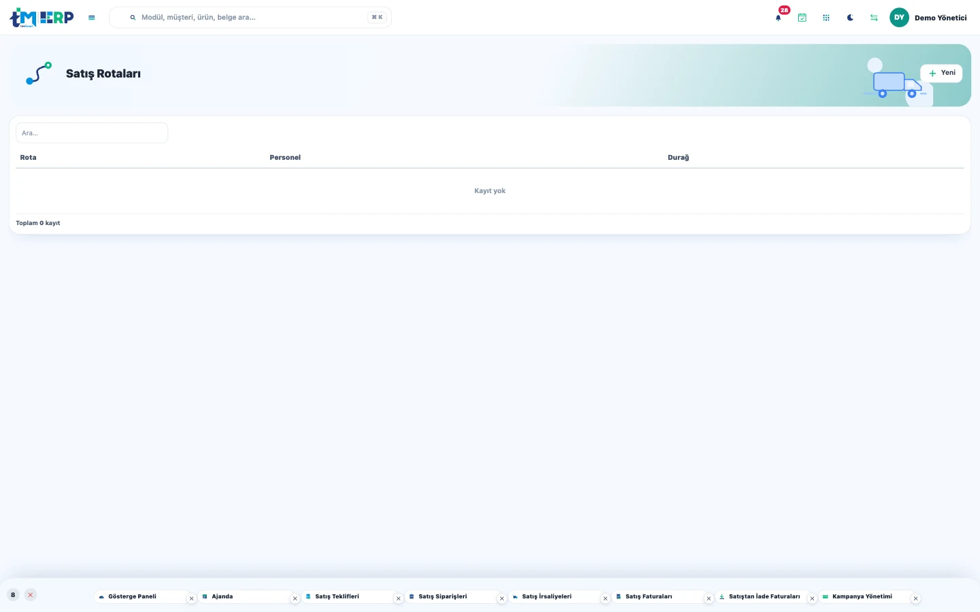Click the Satış Rotaları route icon
This screenshot has height=612, width=980.
pyautogui.click(x=39, y=73)
